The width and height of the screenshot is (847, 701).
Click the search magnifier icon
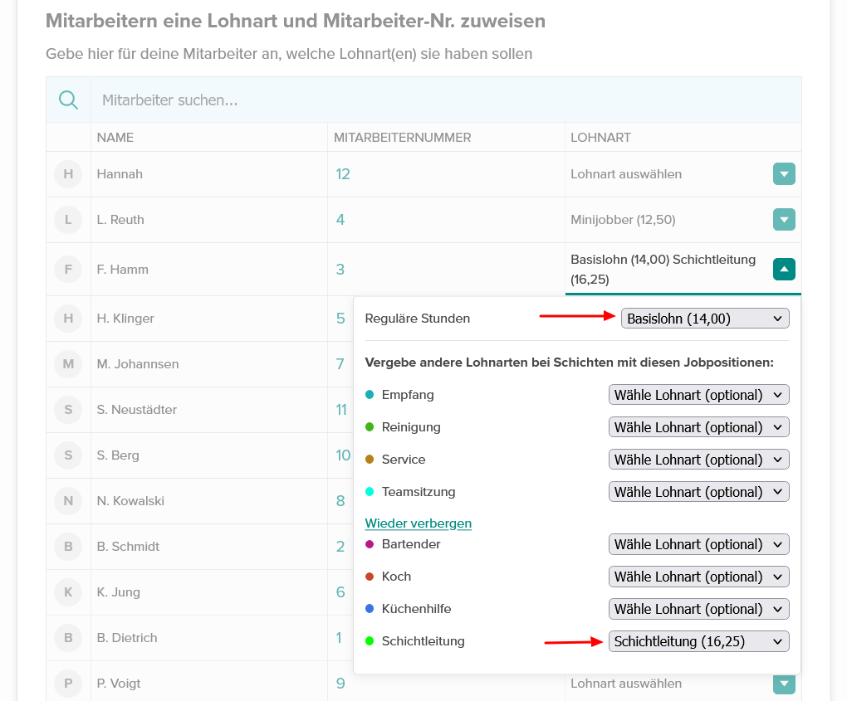tap(69, 100)
